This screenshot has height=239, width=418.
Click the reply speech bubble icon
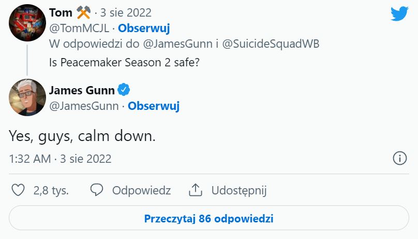click(97, 190)
